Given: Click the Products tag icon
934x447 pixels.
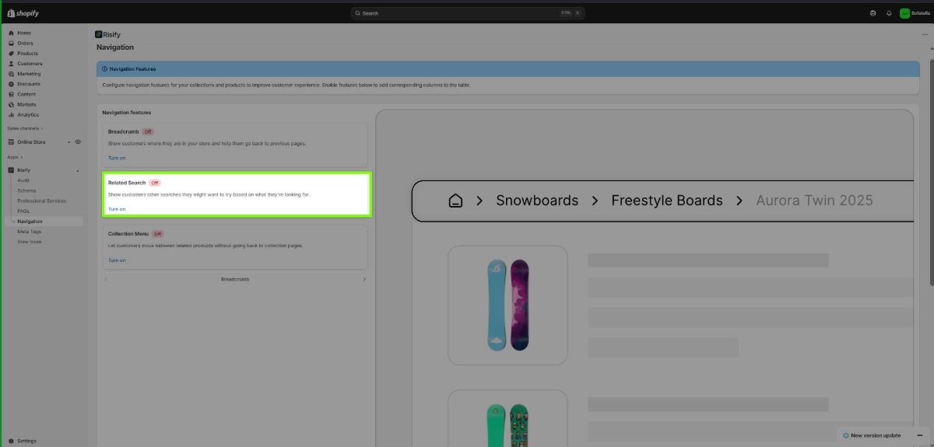Looking at the screenshot, I should 11,54.
